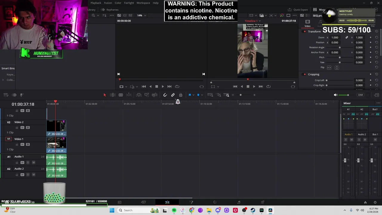Toggle the Audio Voiceover microphone tool icon
This screenshot has height=215, width=382.
21,95
